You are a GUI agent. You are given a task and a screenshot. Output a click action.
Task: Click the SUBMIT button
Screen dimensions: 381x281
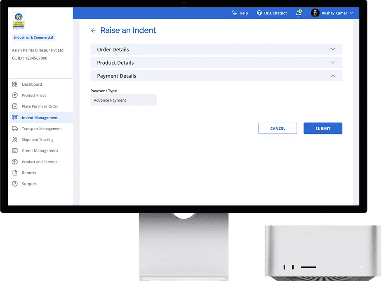tap(323, 129)
